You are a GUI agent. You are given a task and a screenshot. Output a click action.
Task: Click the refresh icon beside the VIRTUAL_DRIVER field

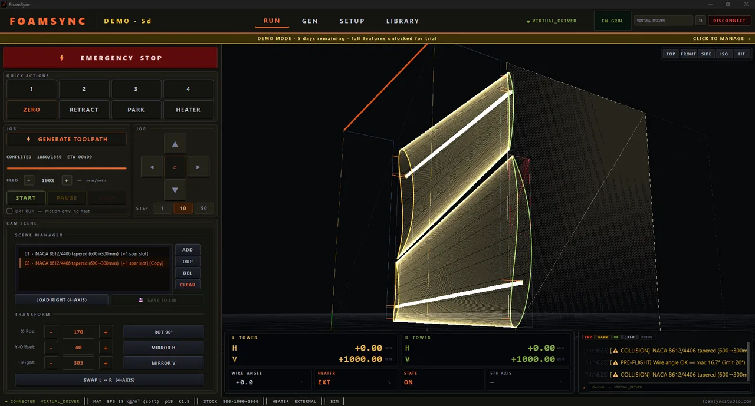click(x=700, y=21)
